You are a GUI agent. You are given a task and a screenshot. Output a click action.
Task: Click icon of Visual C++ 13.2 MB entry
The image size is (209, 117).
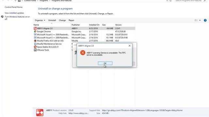point(35,34)
